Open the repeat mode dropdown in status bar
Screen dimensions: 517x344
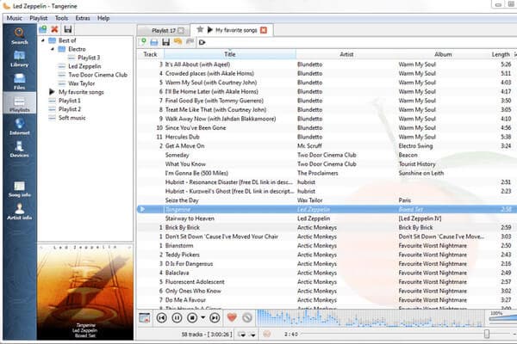point(242,335)
